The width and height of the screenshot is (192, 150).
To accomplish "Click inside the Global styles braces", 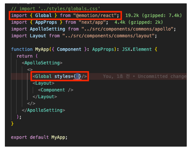I will click(x=77, y=76).
